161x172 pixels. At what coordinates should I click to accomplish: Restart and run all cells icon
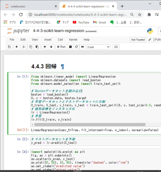click(83, 47)
